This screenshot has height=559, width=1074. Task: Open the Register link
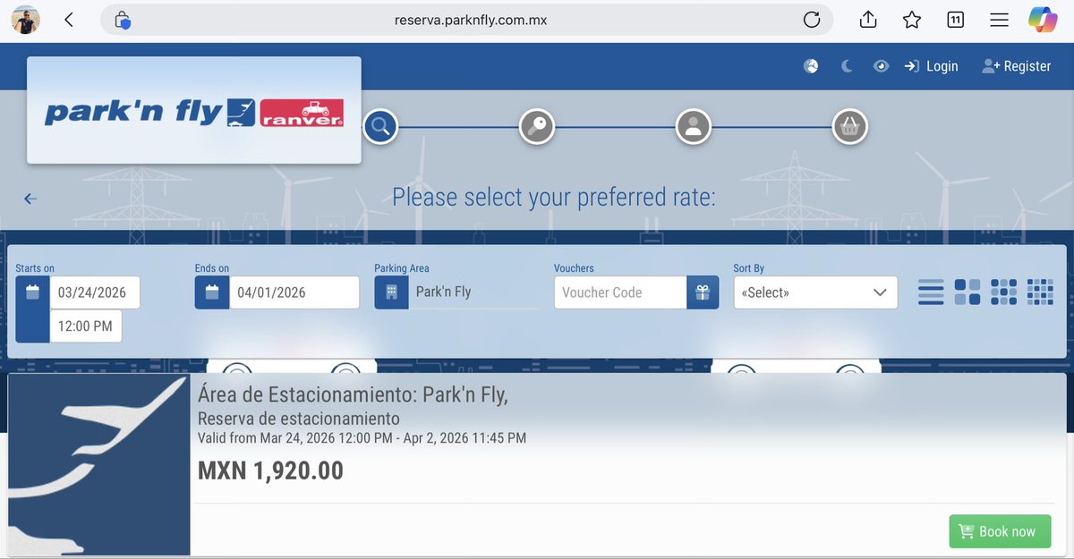coord(1017,66)
